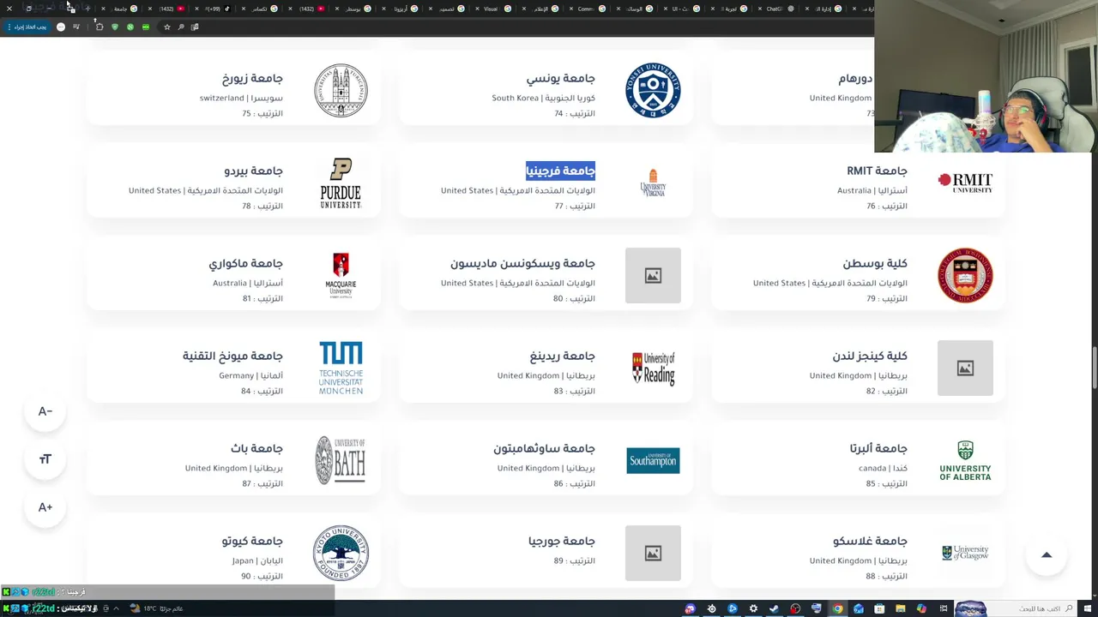Open the جامعة ساوثهامبتون link
Image resolution: width=1098 pixels, height=617 pixels.
pos(544,449)
